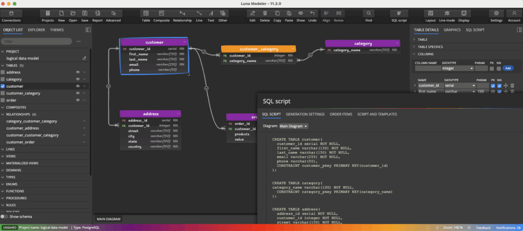Image resolution: width=523 pixels, height=231 pixels.
Task: Expand the TABLE SPECIFICS section
Action: tap(414, 47)
